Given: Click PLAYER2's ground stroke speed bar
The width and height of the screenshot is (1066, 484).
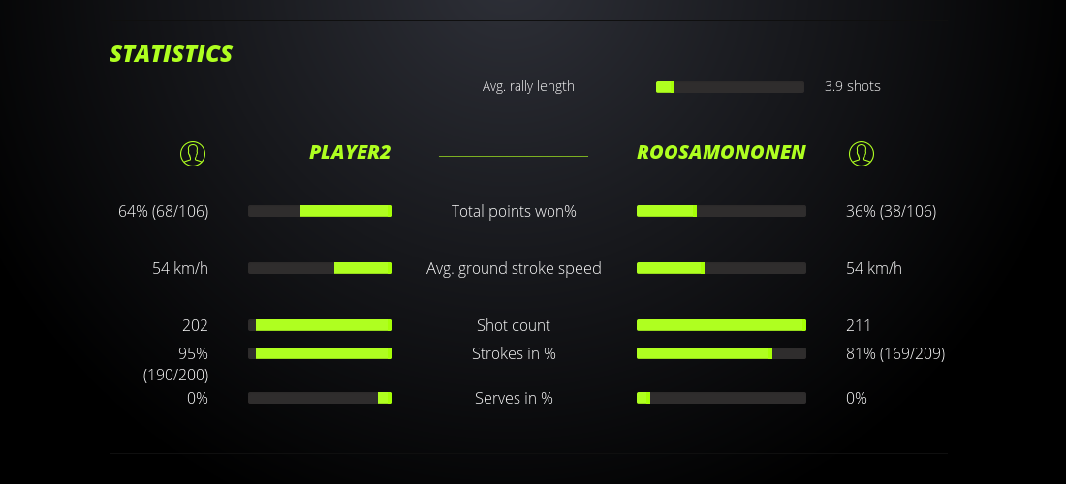Looking at the screenshot, I should pyautogui.click(x=320, y=268).
